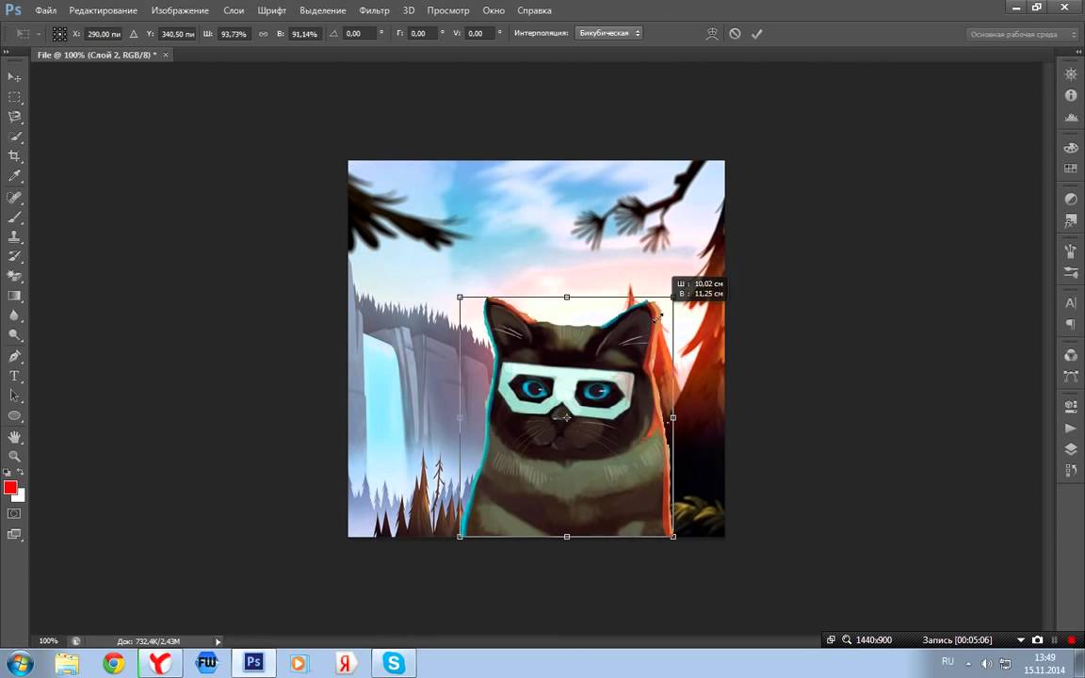The width and height of the screenshot is (1085, 678).
Task: Click the red stop recording button
Action: point(1071,640)
